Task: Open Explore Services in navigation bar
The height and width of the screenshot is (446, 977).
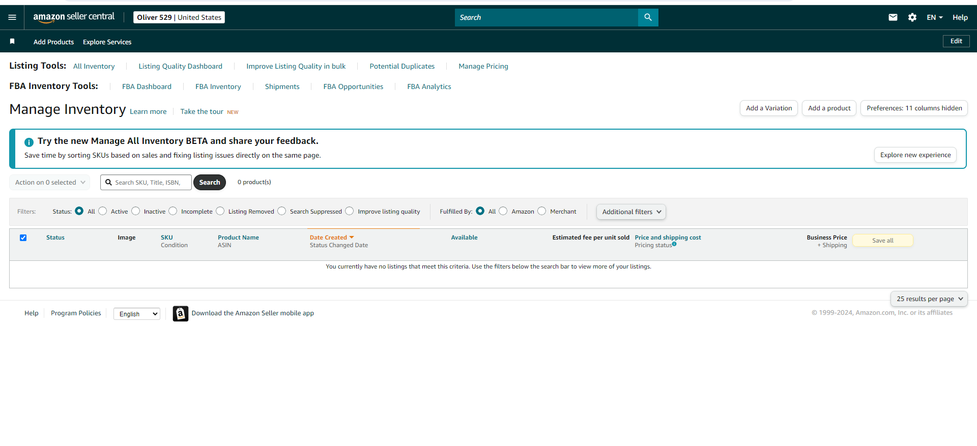Action: click(x=107, y=42)
